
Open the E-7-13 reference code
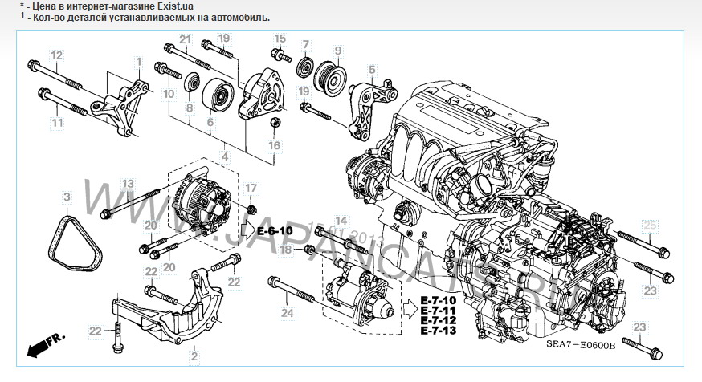(439, 331)
